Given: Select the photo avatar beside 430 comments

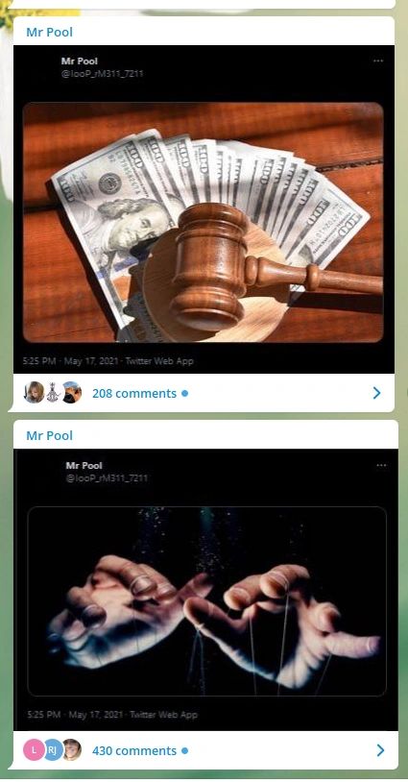Looking at the screenshot, I should pyautogui.click(x=72, y=750).
